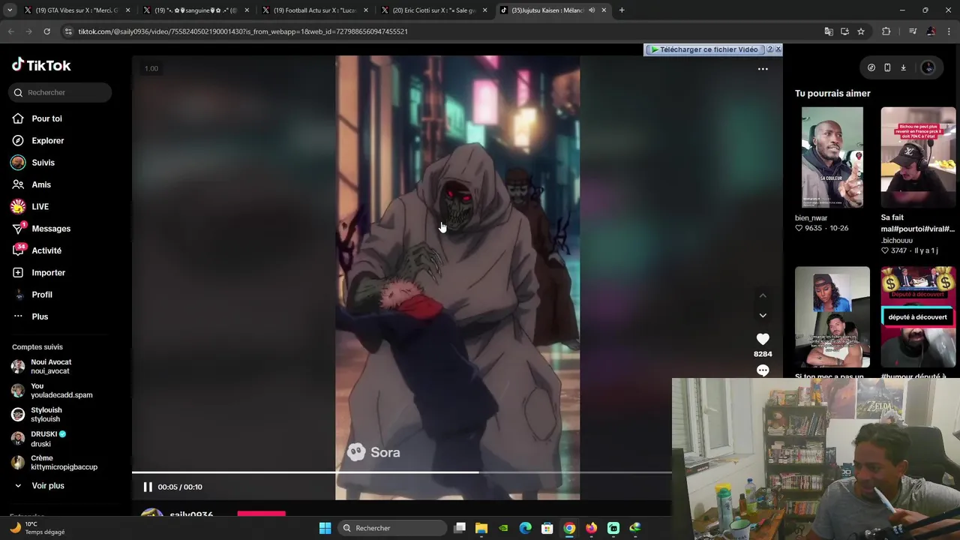Open Firefox from the taskbar

coord(591,528)
